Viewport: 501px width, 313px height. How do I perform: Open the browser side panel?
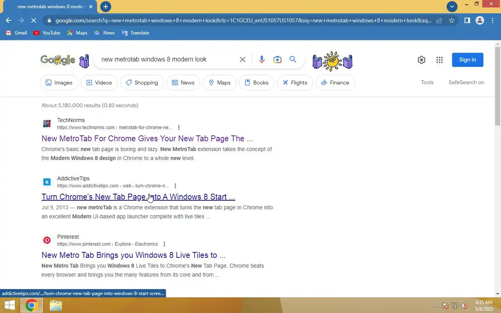click(467, 20)
